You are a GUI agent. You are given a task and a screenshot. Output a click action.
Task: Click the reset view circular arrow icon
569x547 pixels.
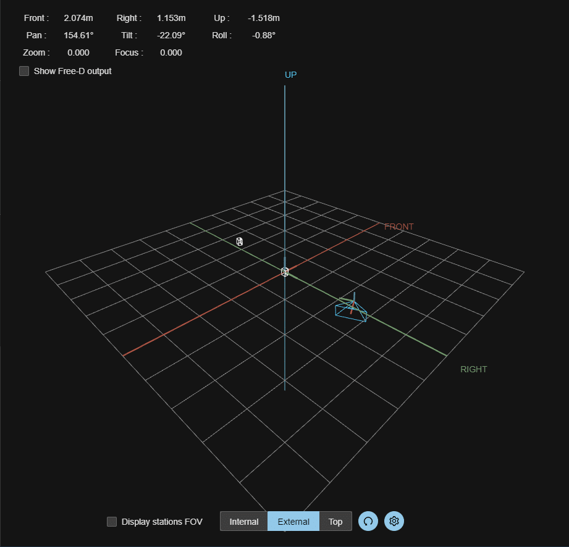pyautogui.click(x=368, y=521)
